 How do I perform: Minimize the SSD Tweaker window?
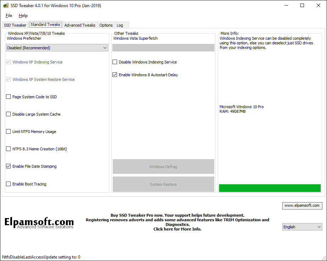coord(286,5)
